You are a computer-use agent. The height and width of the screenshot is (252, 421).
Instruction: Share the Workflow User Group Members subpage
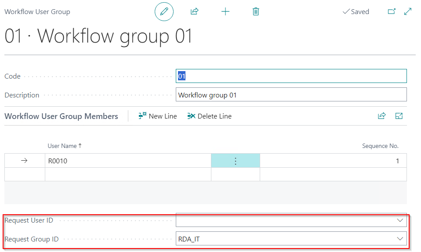(x=381, y=116)
